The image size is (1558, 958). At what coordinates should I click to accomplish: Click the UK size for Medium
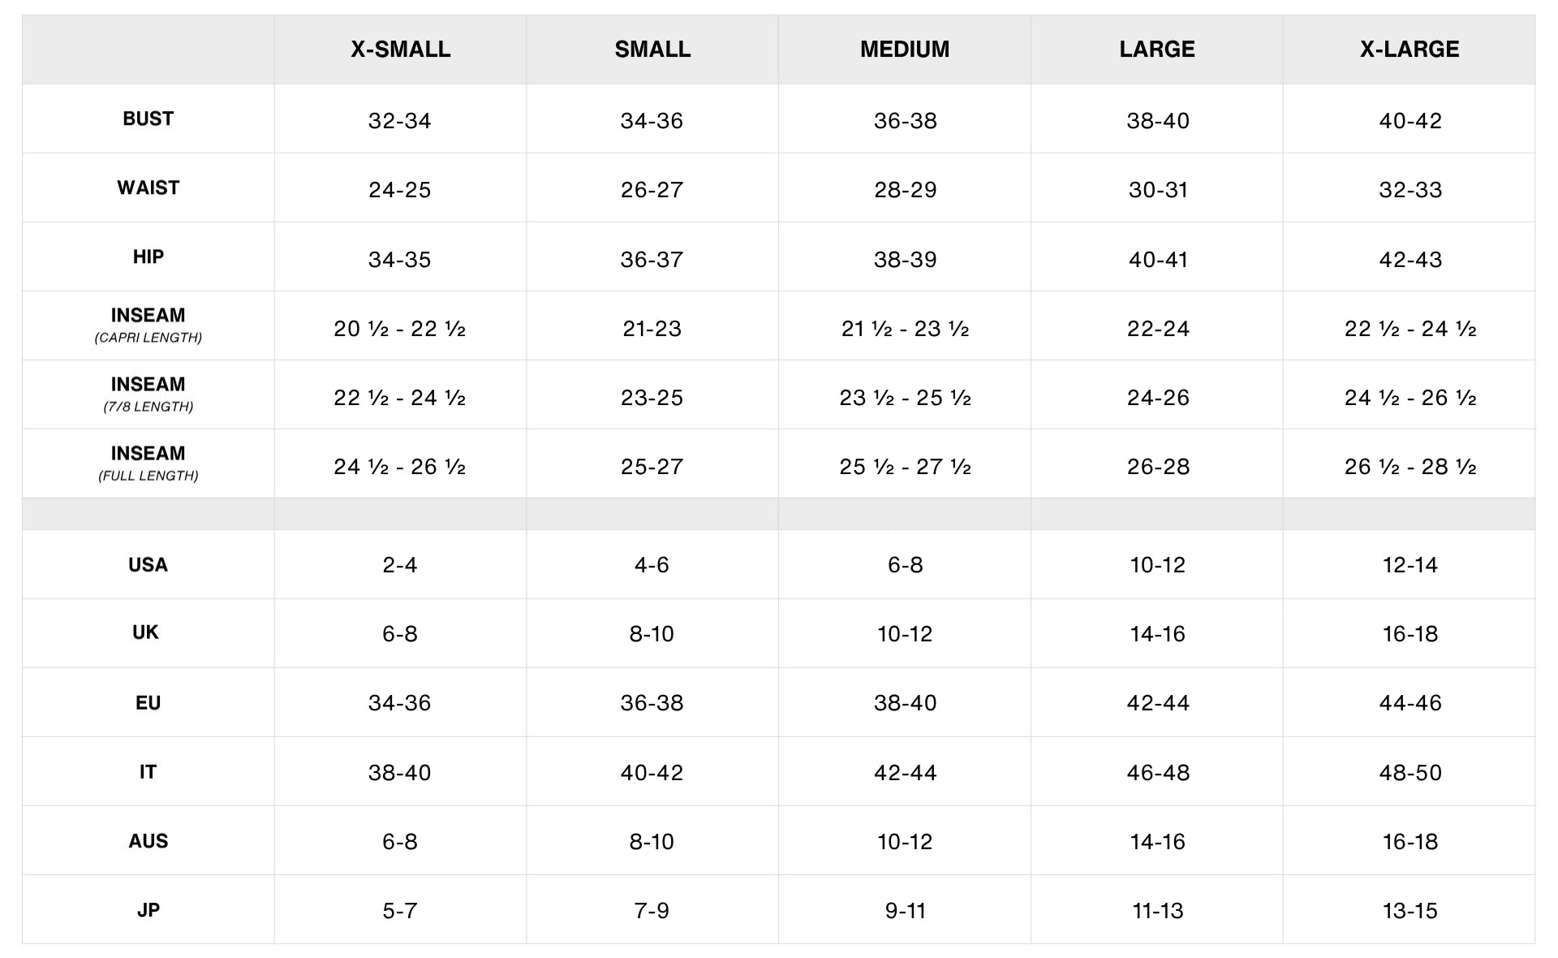[x=904, y=634]
